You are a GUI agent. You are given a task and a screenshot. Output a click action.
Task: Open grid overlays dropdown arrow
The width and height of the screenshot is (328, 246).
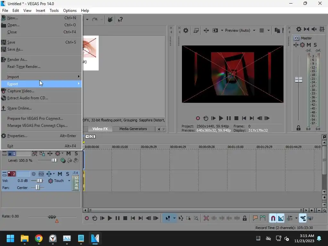[269, 30]
